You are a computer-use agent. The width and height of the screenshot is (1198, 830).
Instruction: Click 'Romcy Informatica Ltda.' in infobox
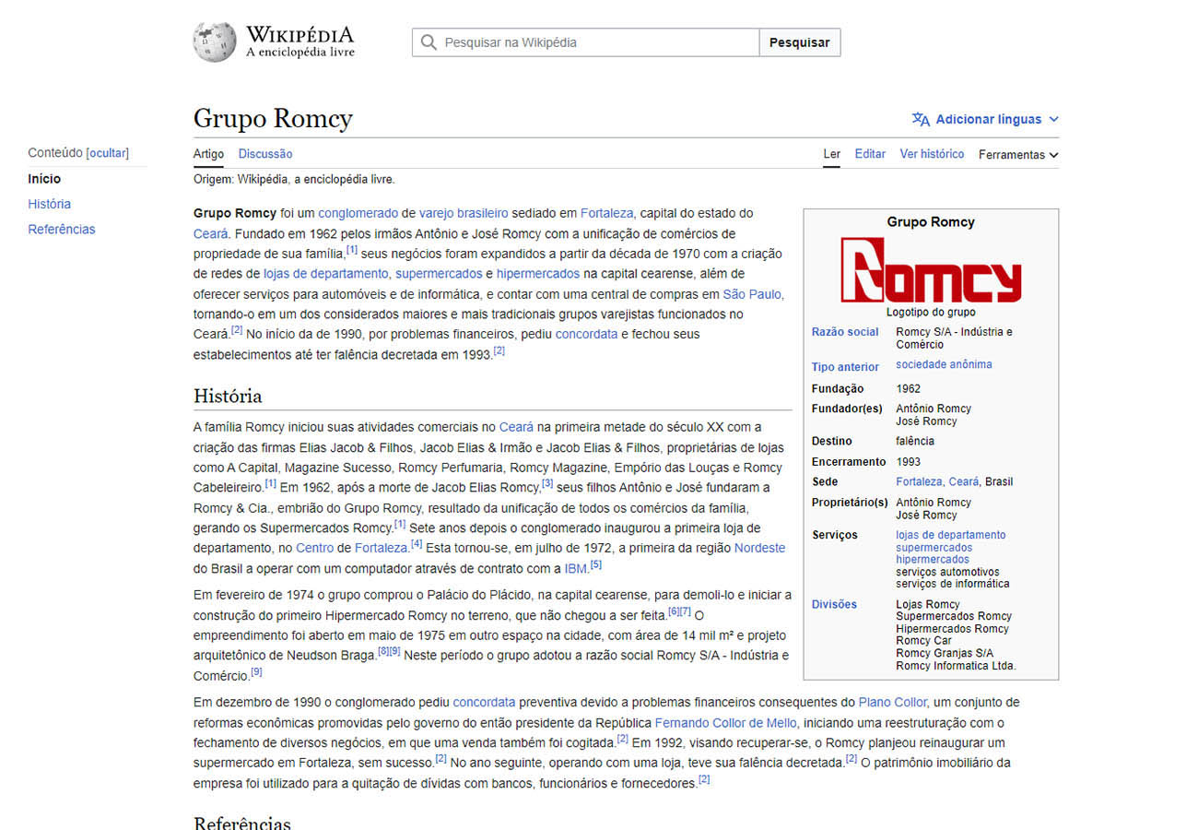click(956, 666)
